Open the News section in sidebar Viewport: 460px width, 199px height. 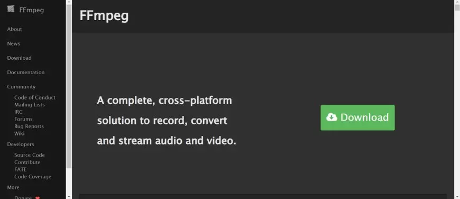(14, 43)
